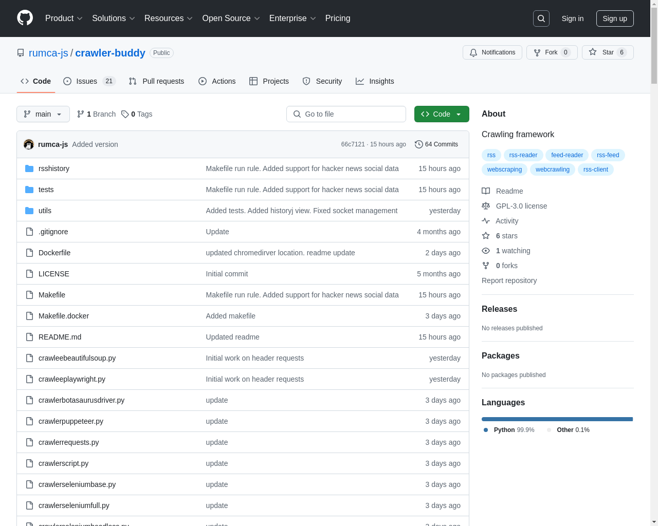The height and width of the screenshot is (526, 658).
Task: Click Python 99.9% language entry
Action: point(509,430)
